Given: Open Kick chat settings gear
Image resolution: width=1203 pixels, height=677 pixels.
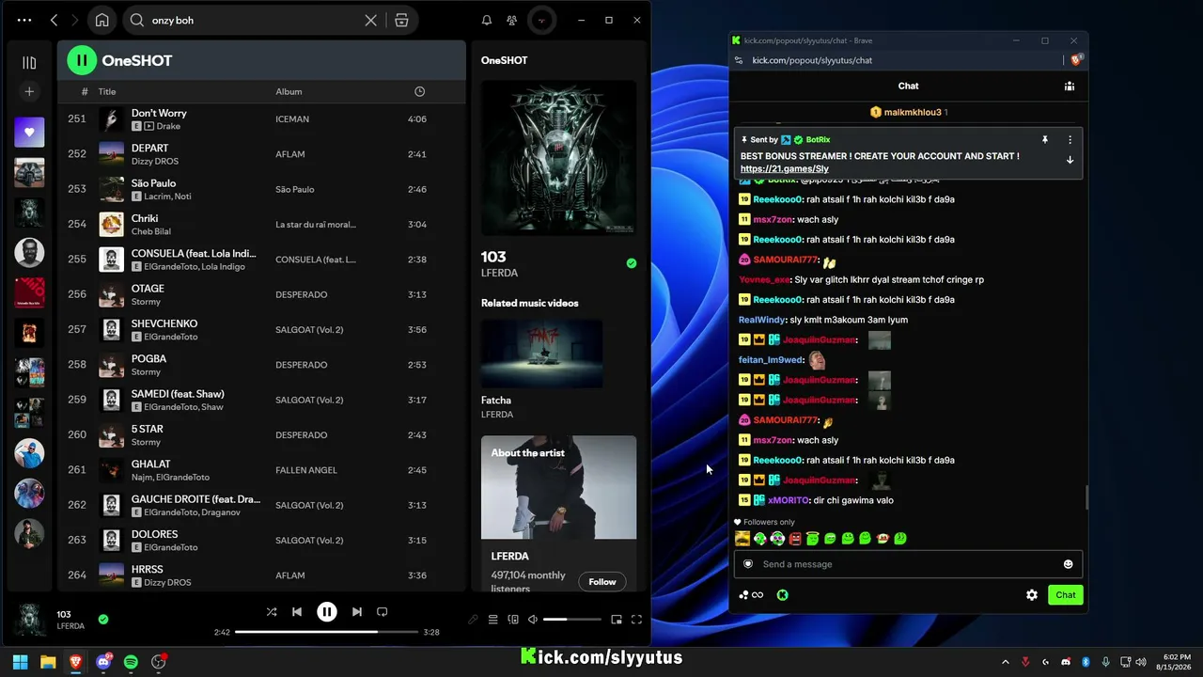Looking at the screenshot, I should pos(1032,595).
